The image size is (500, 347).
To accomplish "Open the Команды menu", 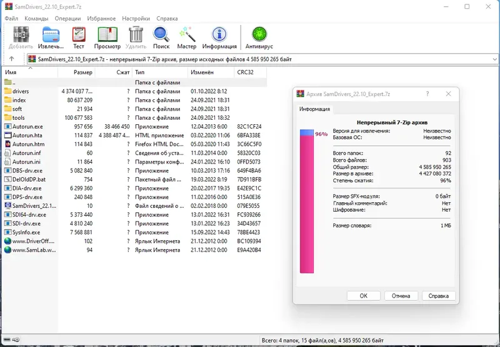I will (x=36, y=19).
